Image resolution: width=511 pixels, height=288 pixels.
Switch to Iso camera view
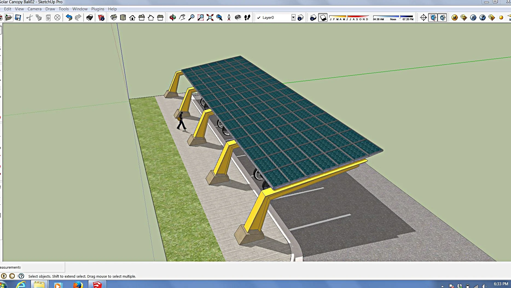click(x=114, y=17)
